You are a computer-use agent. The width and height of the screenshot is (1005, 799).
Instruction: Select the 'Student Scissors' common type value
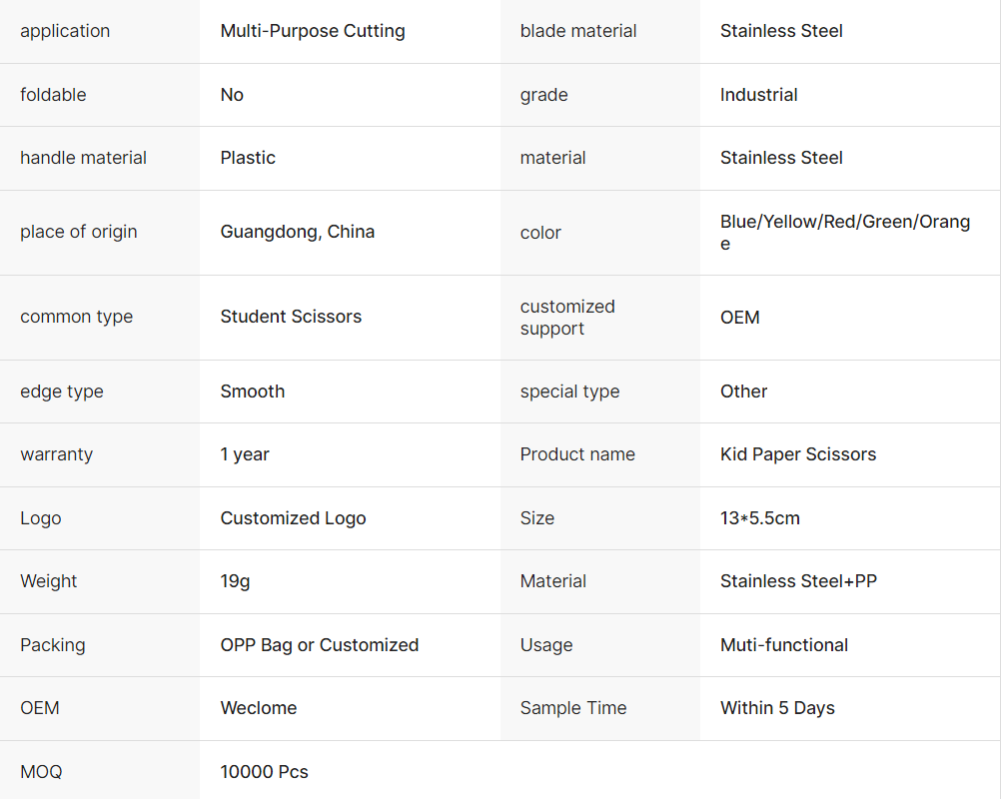coord(291,317)
